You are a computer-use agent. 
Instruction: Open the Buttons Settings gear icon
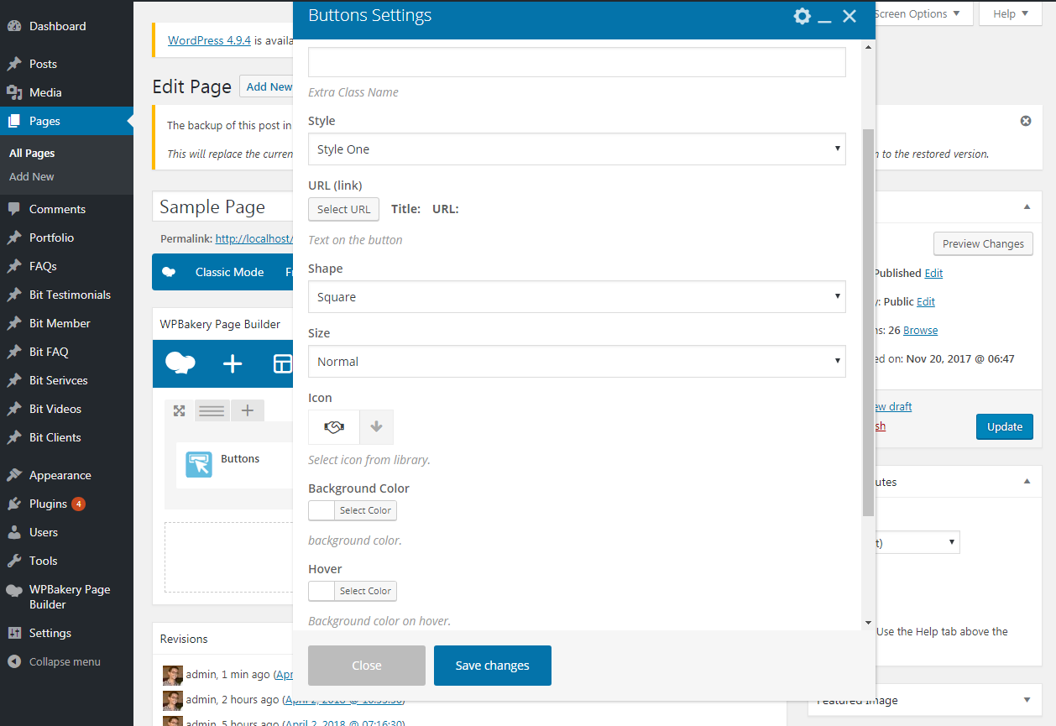802,16
